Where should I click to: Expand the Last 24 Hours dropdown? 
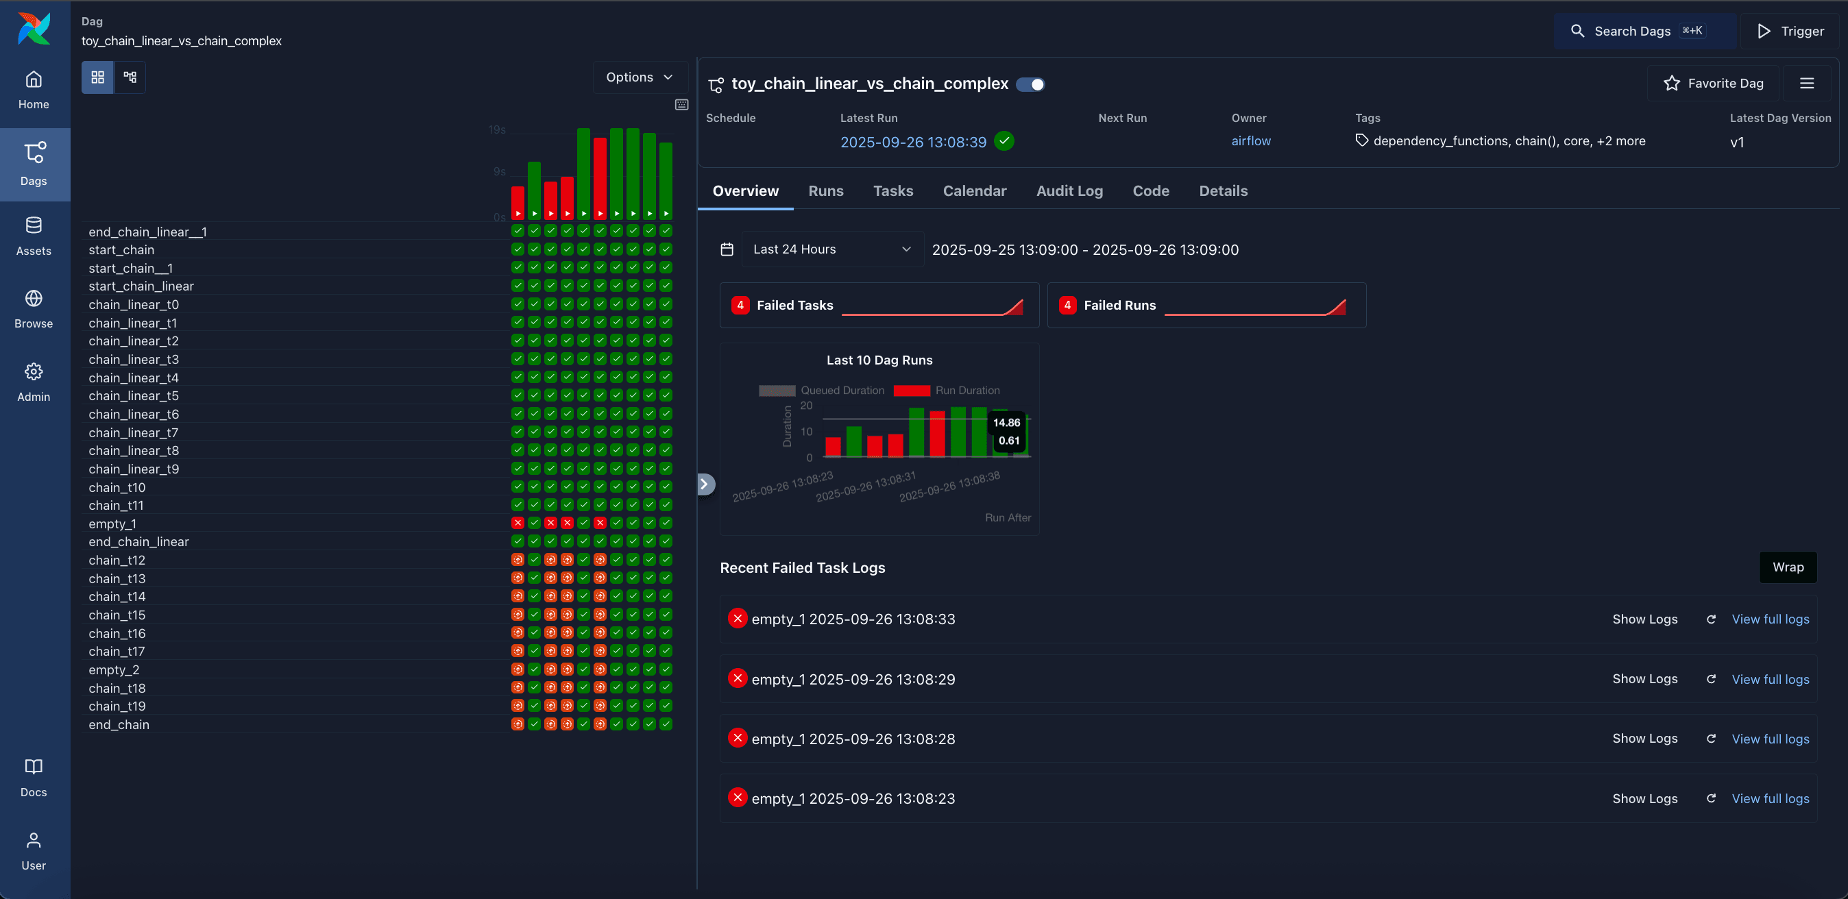832,249
